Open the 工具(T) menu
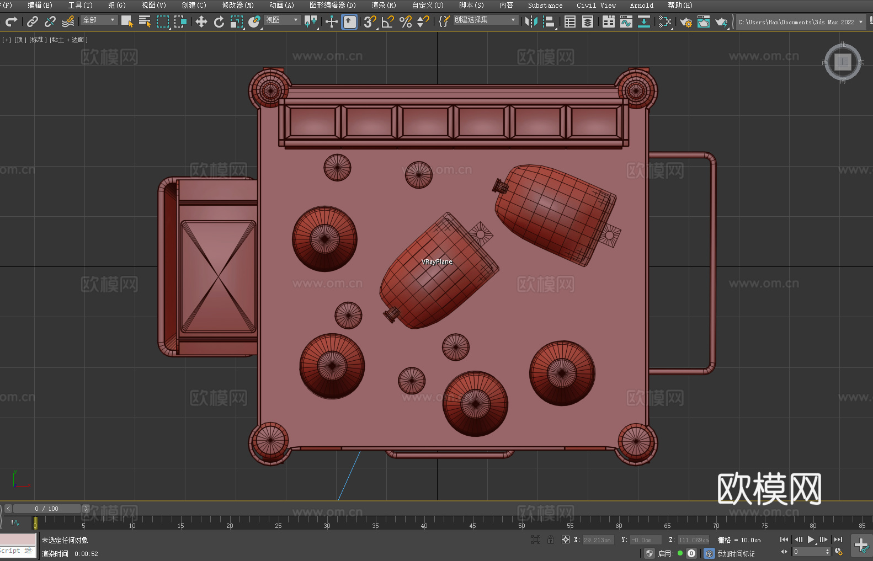The height and width of the screenshot is (561, 873). click(x=81, y=5)
